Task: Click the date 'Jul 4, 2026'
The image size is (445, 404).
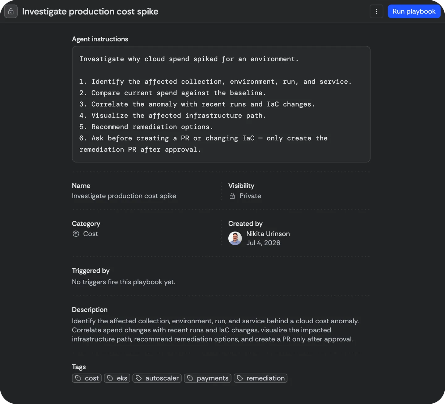Action: point(263,243)
